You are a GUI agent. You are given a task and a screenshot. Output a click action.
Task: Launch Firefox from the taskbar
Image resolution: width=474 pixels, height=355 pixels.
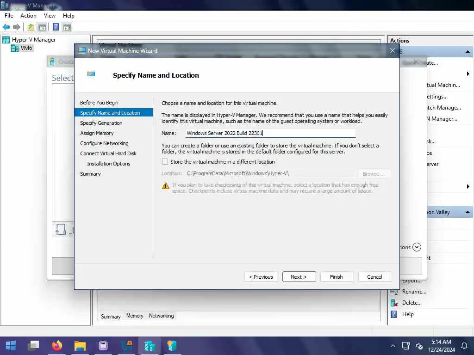57,346
